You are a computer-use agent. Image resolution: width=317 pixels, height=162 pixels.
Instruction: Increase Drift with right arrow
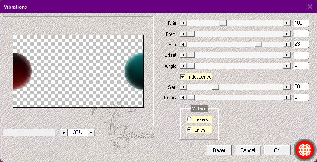[287, 23]
